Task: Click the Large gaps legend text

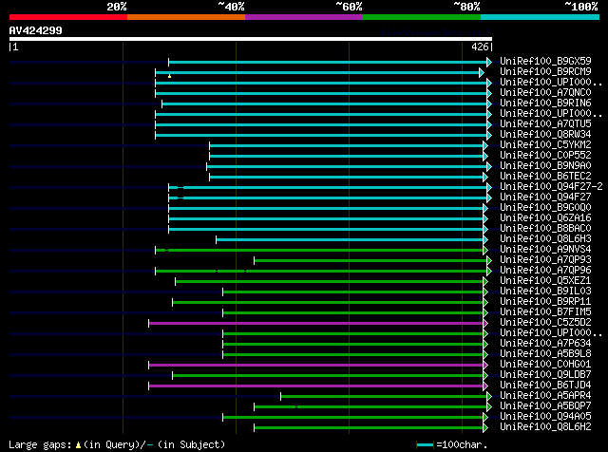Action: click(x=117, y=444)
